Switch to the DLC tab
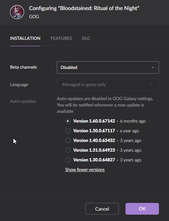This screenshot has width=169, height=221. [x=86, y=38]
